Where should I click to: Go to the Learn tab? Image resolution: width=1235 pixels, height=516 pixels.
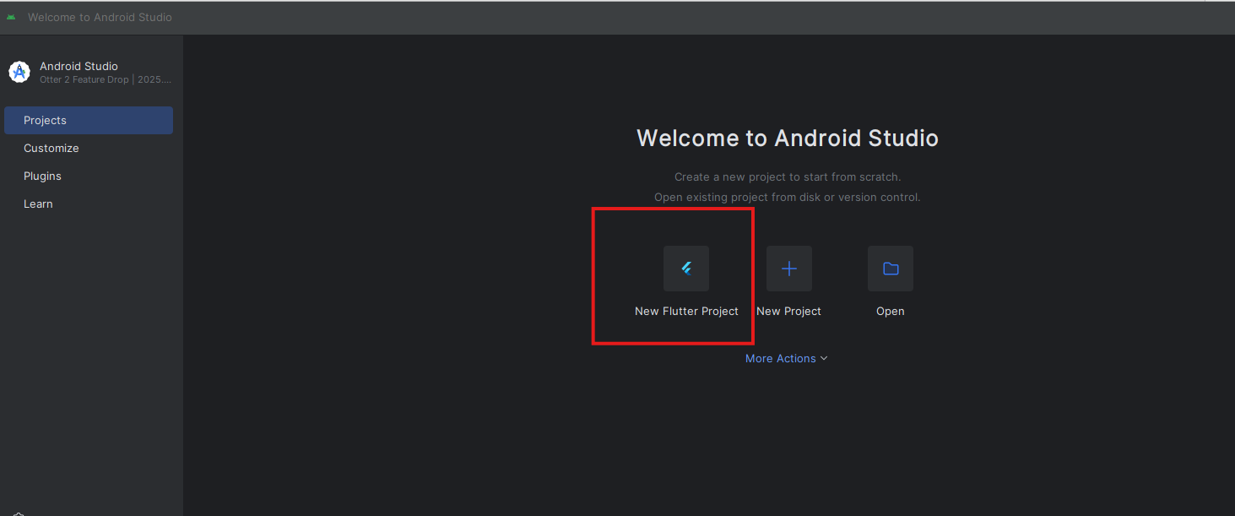coord(38,204)
